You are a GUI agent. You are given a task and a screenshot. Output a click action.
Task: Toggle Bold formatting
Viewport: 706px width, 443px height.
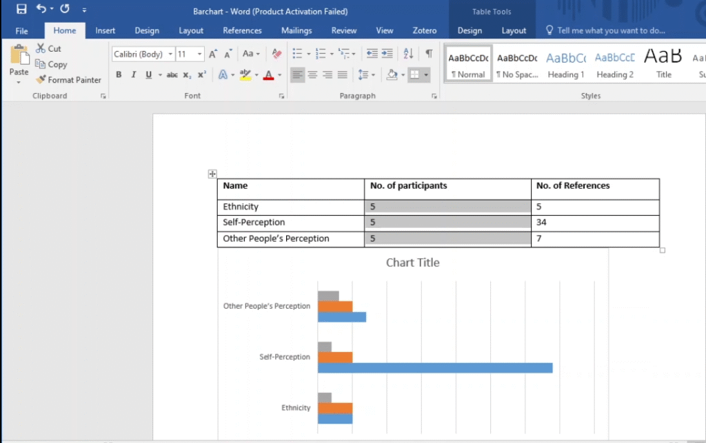coord(119,75)
